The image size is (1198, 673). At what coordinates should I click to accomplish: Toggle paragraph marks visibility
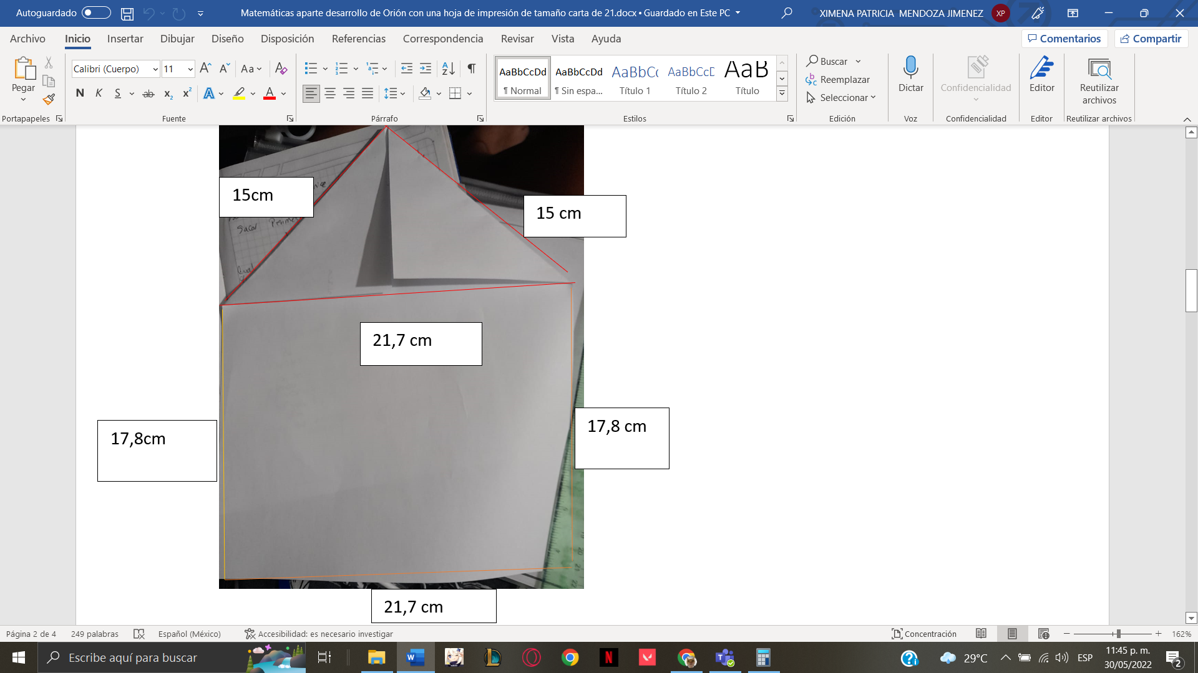click(x=471, y=69)
